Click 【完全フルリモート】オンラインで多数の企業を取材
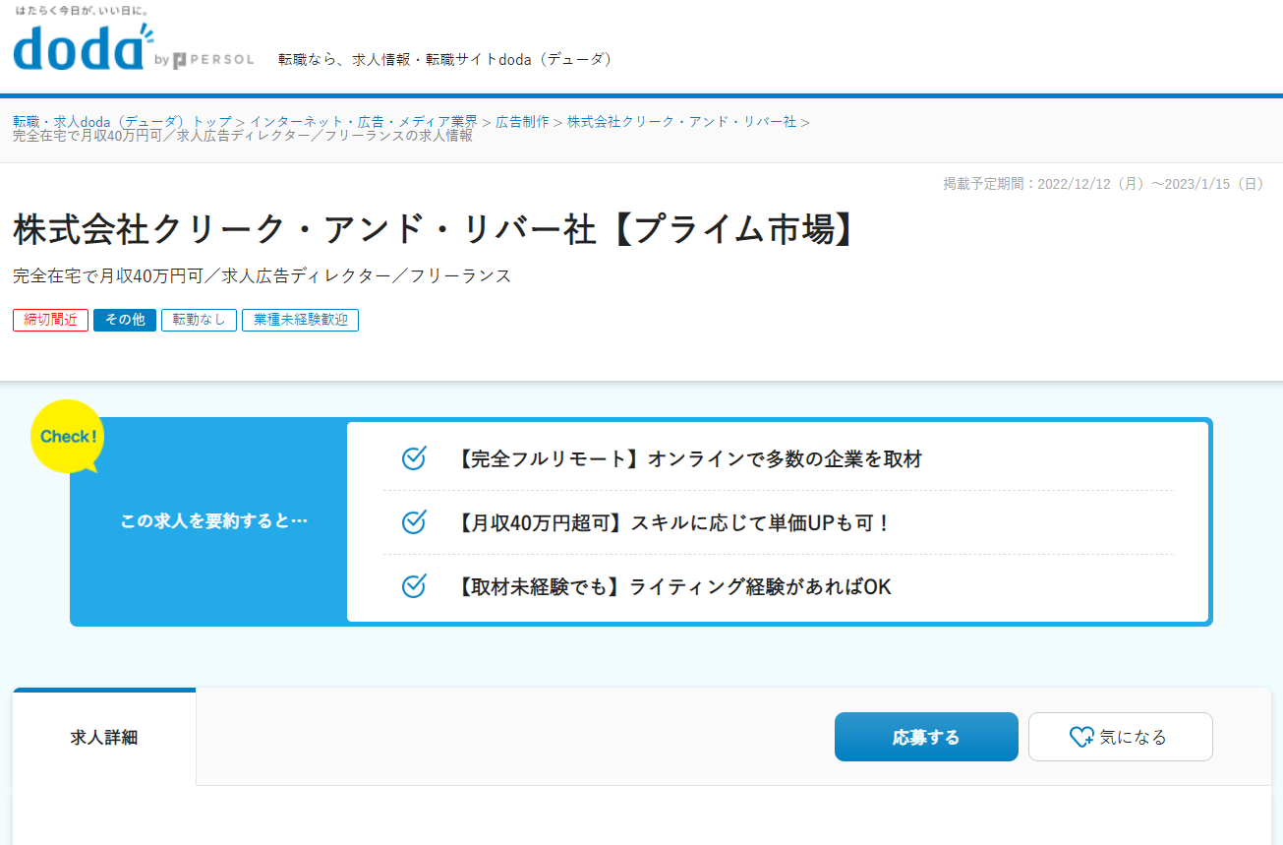 click(x=689, y=459)
